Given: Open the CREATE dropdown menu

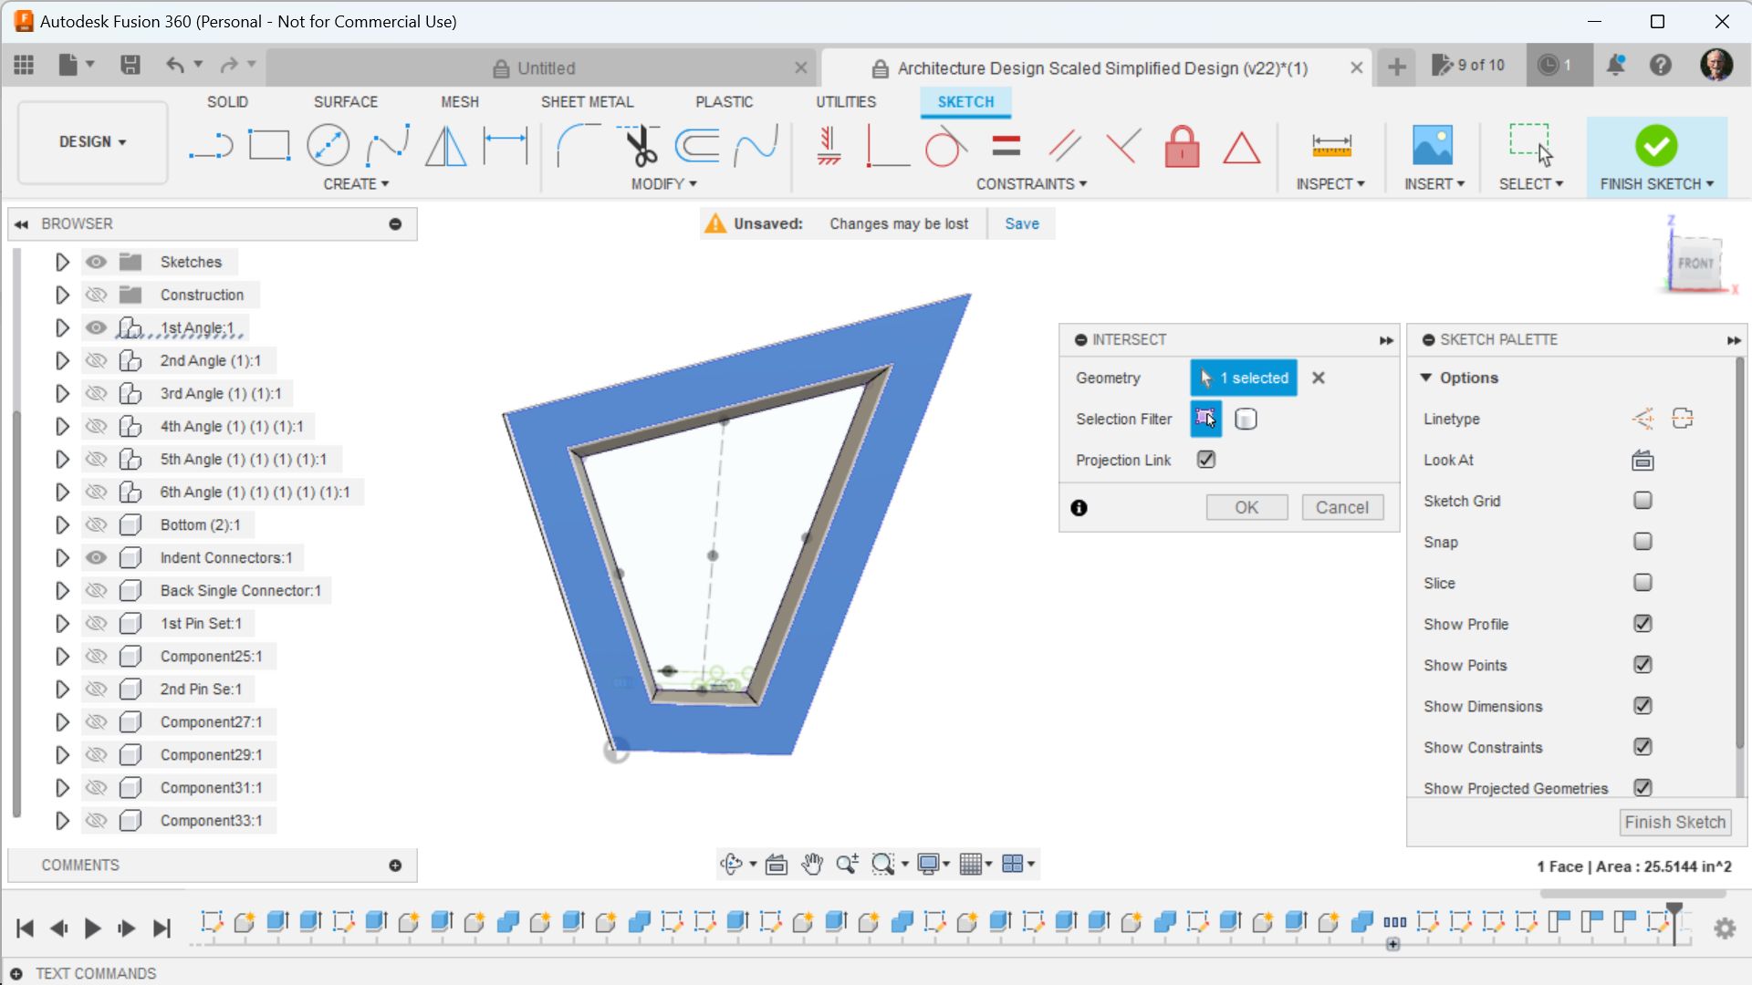Looking at the screenshot, I should click(x=356, y=184).
